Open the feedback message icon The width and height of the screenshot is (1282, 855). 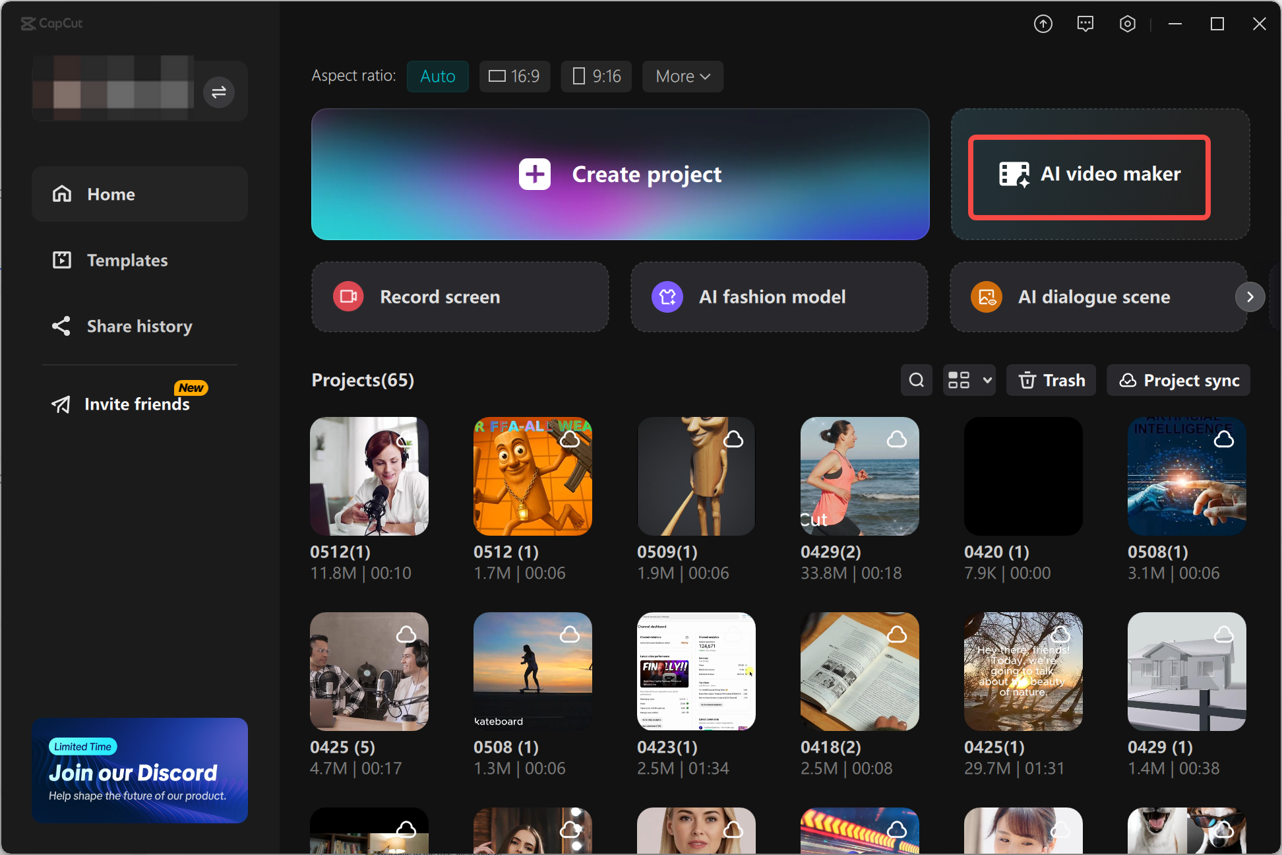click(1085, 23)
